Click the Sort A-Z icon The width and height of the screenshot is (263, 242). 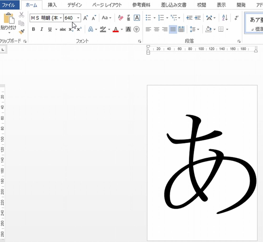coord(225,18)
